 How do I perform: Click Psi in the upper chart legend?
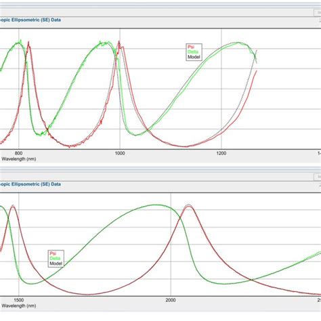click(x=191, y=47)
